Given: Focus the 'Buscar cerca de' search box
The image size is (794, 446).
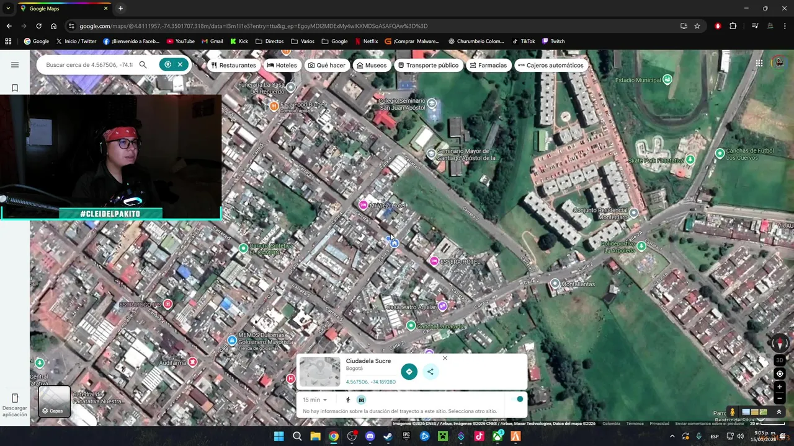Looking at the screenshot, I should (89, 64).
